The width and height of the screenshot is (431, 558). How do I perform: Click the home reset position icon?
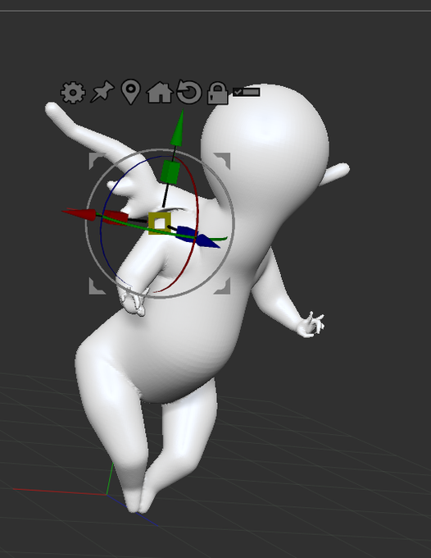(x=160, y=93)
